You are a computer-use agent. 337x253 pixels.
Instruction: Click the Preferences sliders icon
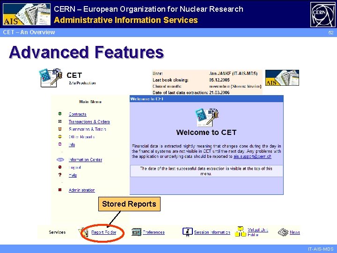(136, 232)
